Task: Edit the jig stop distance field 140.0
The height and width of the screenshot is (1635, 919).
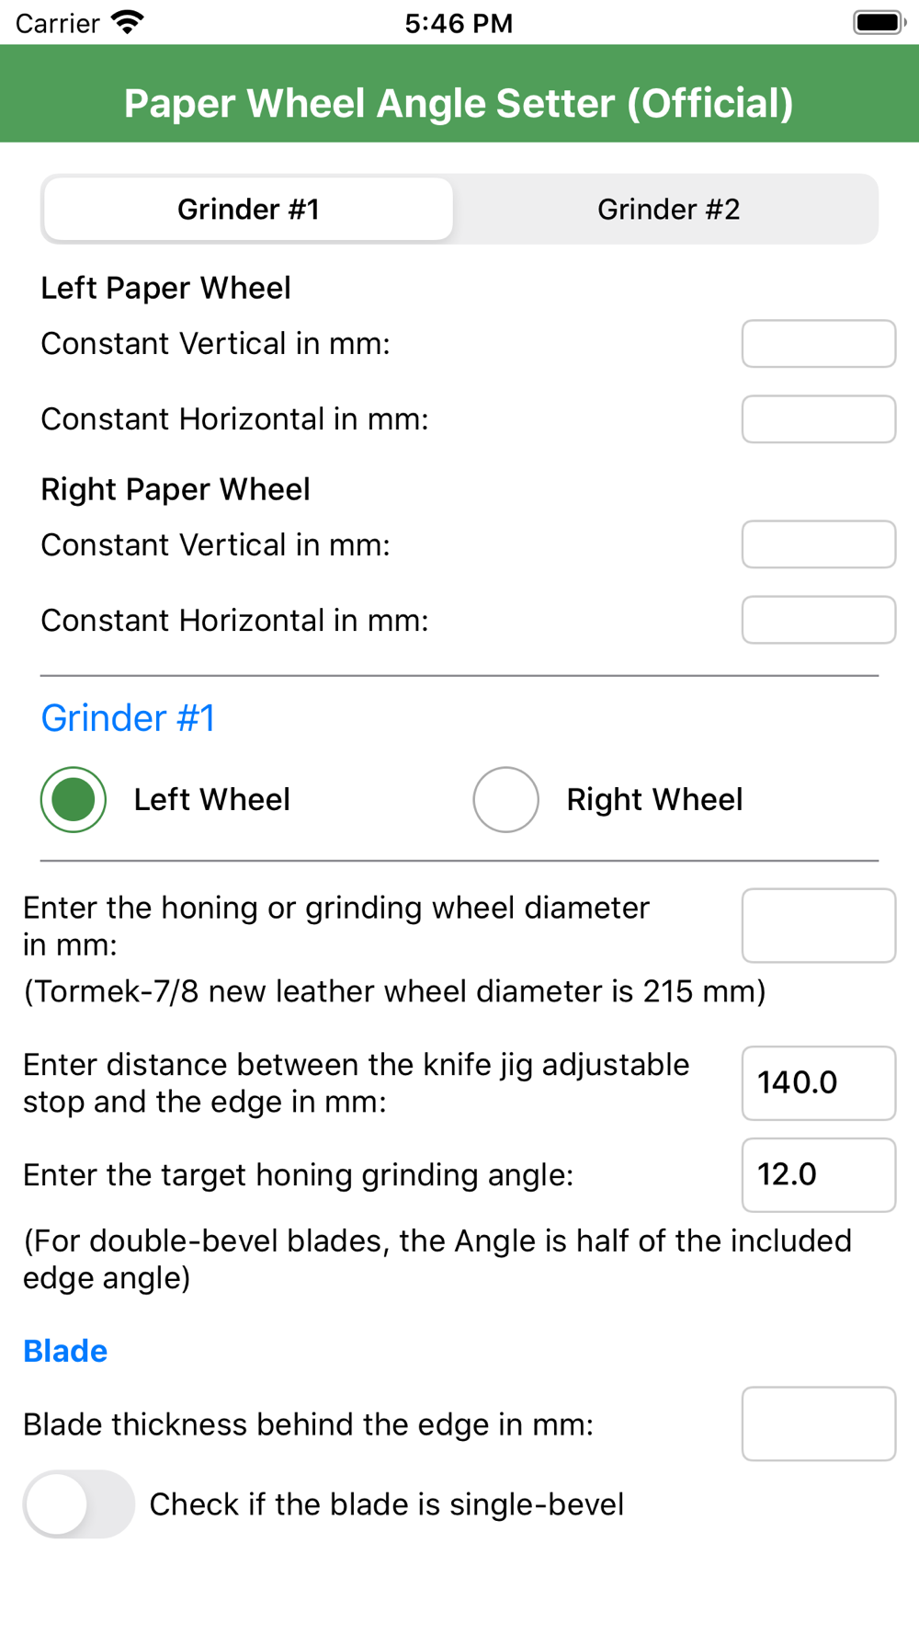Action: 818,1083
